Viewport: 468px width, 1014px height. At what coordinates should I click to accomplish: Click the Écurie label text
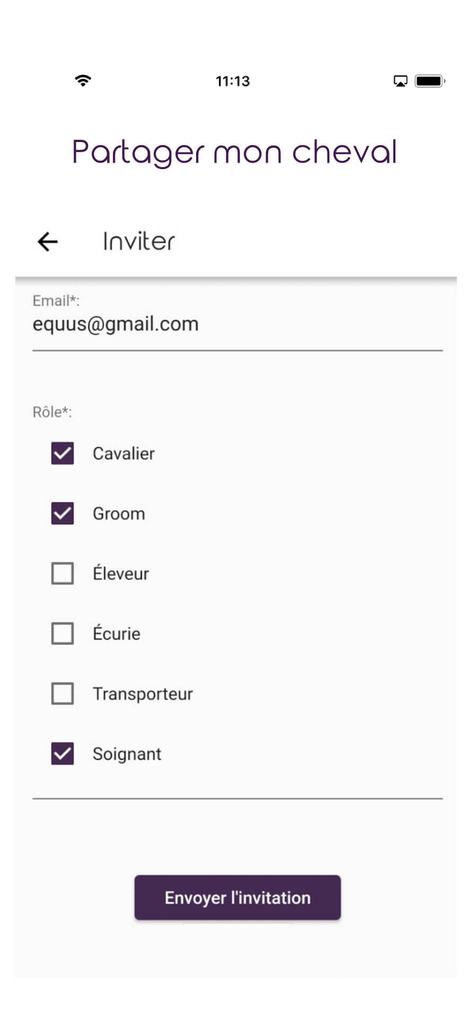click(117, 633)
